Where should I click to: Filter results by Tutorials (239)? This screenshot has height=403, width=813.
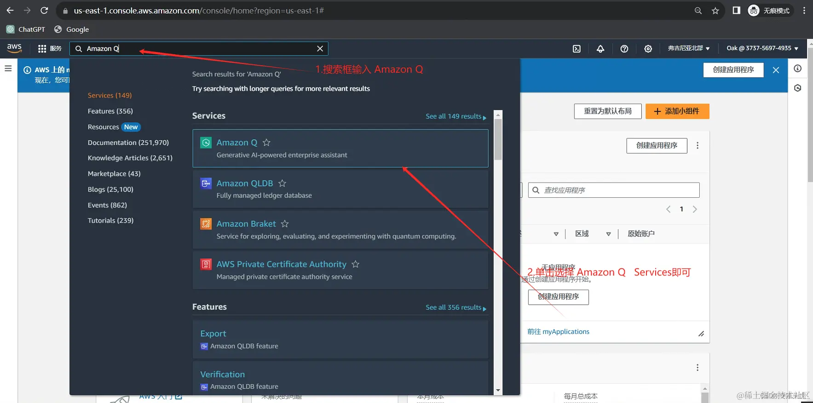110,220
